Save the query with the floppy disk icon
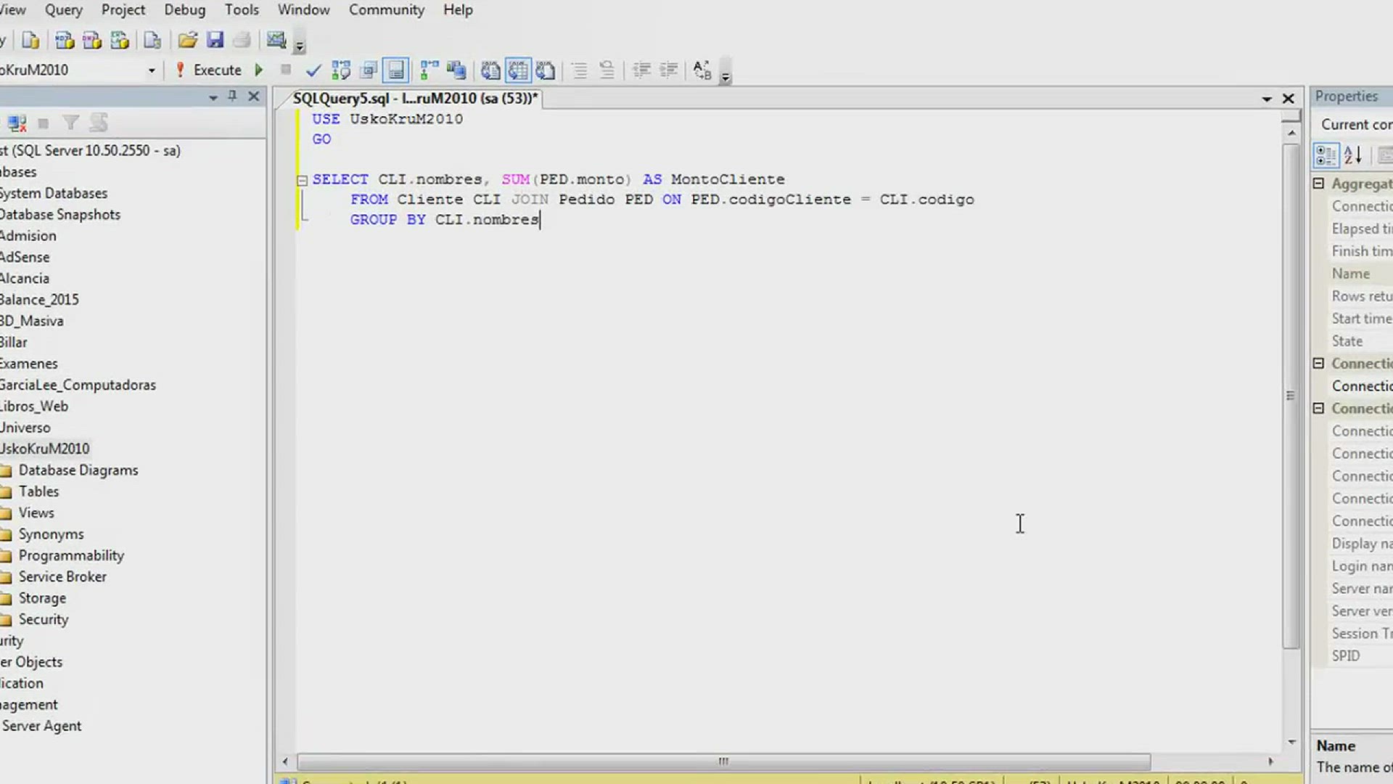Viewport: 1393px width, 784px height. point(215,40)
